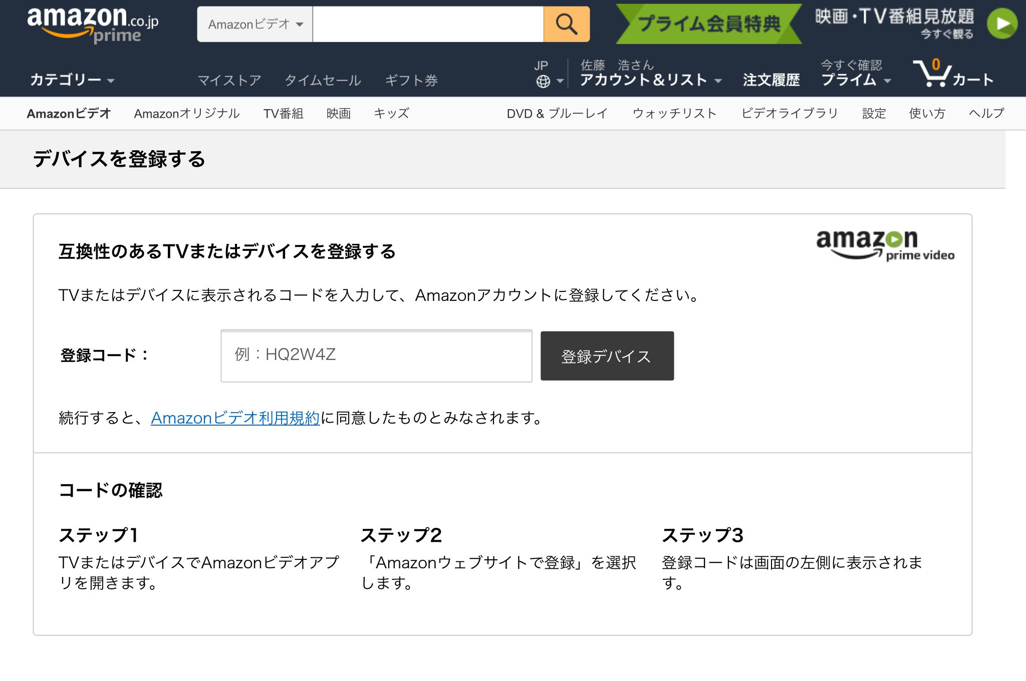
Task: Click the green play button icon
Action: click(x=1002, y=24)
